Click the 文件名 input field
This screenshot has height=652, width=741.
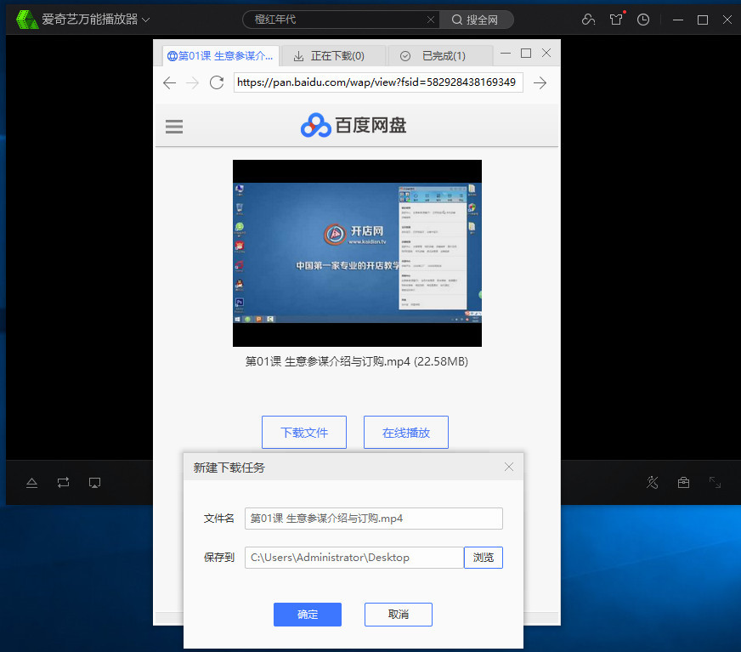[373, 519]
